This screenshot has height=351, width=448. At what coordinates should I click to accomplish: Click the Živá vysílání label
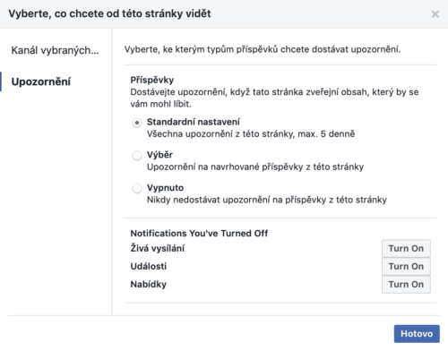158,248
